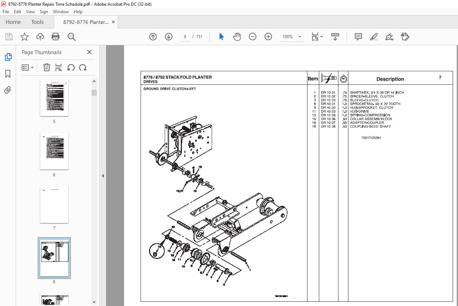Select the page 7 thumbnail
Image resolution: width=458 pixels, height=306 pixels.
[54, 204]
